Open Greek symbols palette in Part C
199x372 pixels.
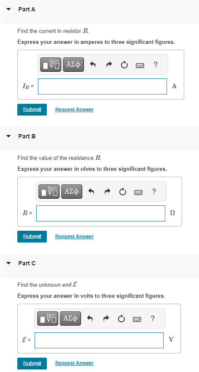pos(70,318)
